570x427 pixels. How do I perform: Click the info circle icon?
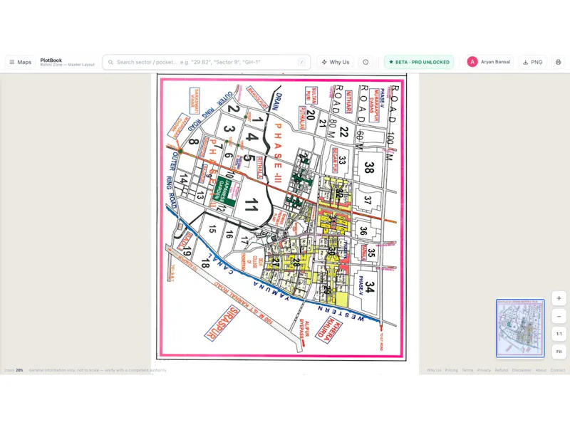point(366,62)
